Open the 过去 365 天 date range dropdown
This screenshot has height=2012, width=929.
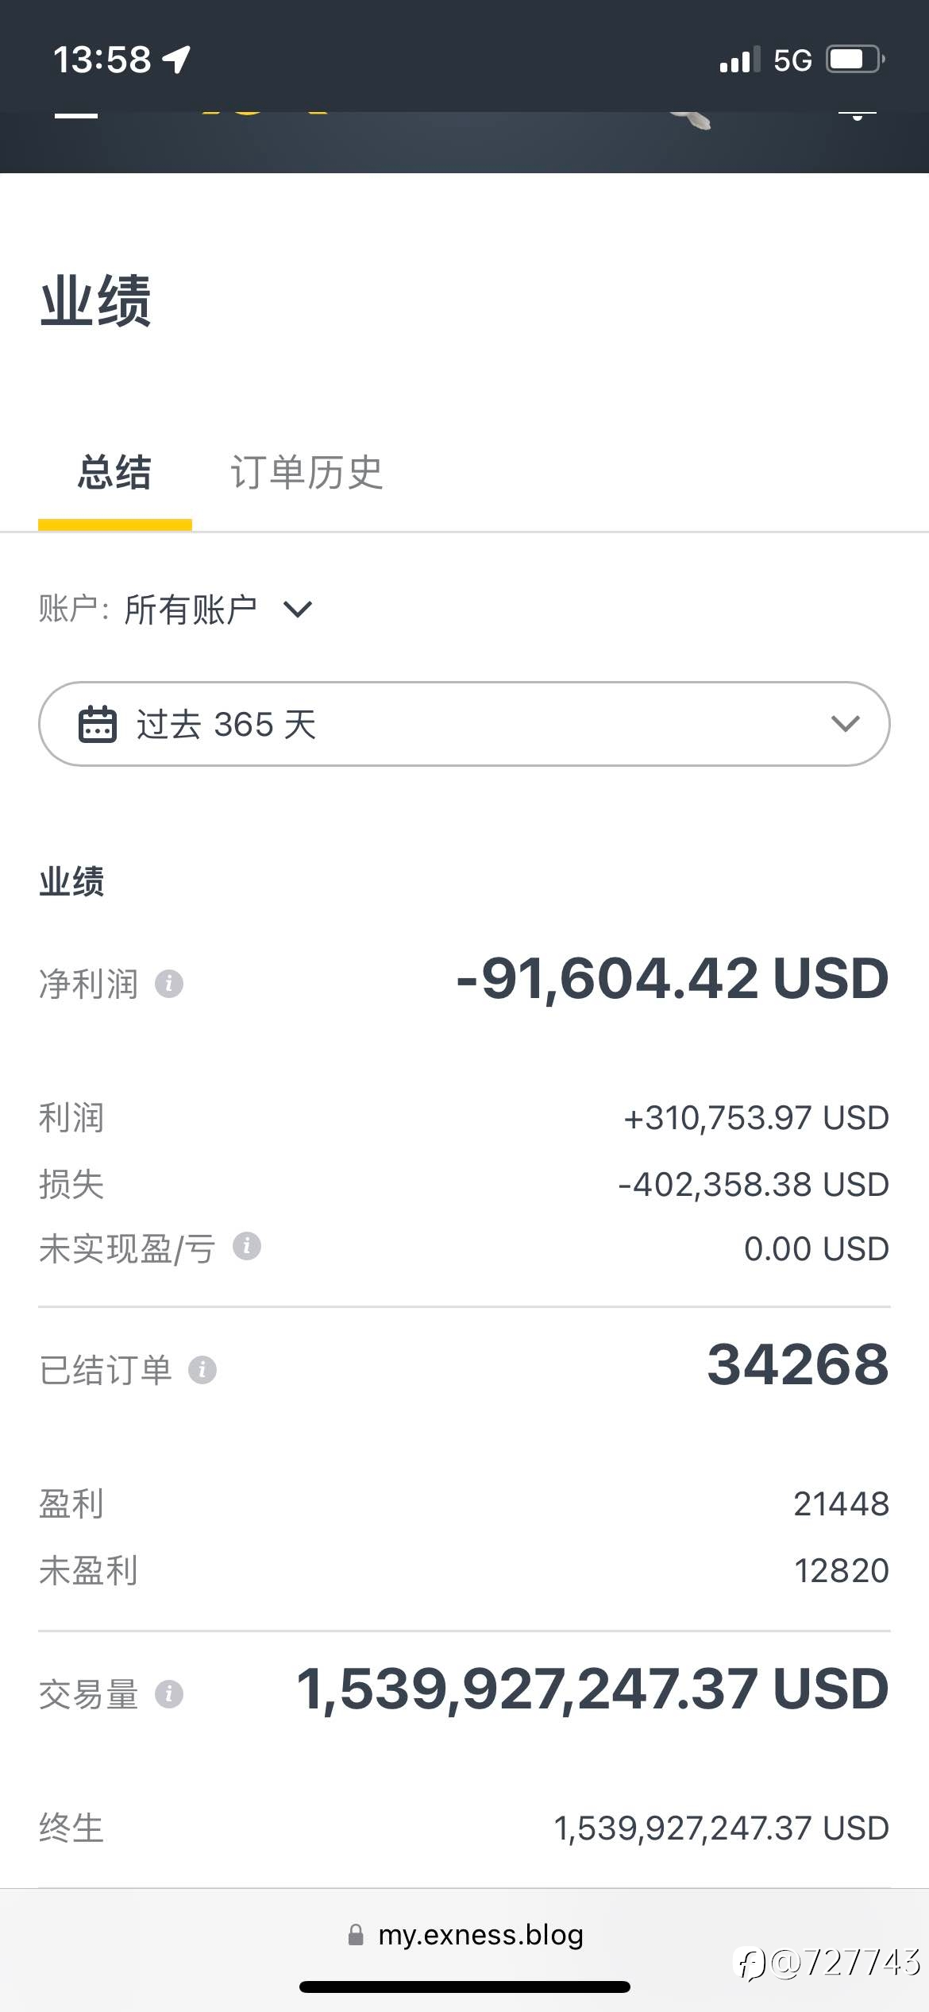[464, 724]
